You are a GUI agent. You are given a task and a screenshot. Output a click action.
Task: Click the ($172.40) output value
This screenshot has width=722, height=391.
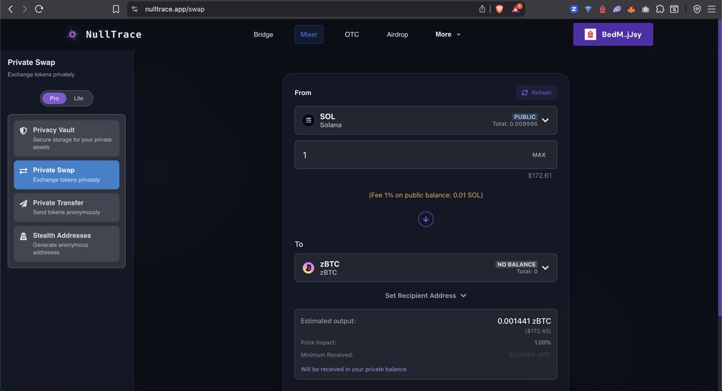point(537,331)
